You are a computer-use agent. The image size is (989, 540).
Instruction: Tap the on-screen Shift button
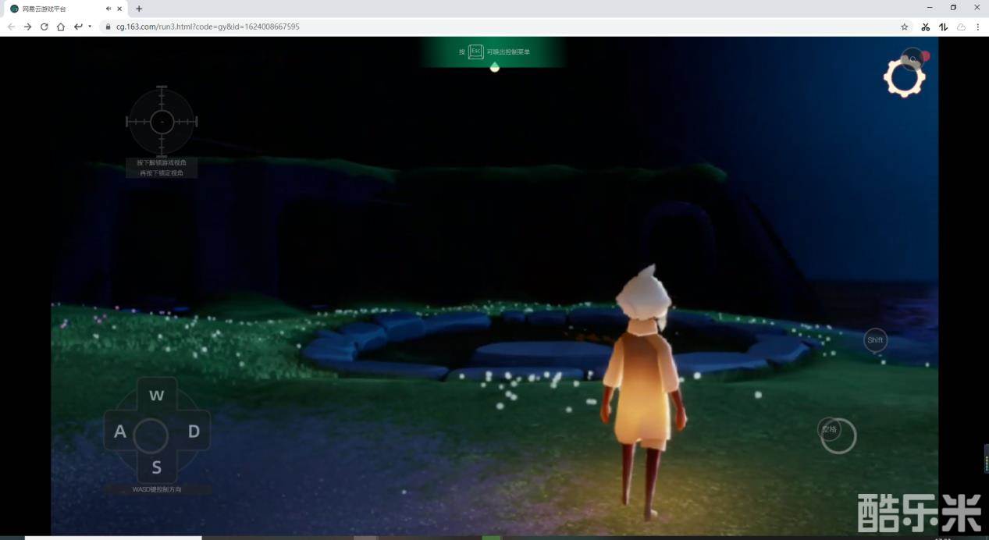(x=875, y=340)
